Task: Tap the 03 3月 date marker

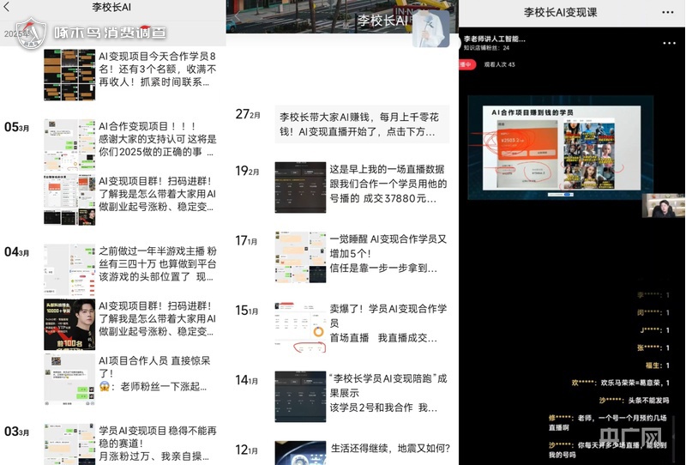Action: click(16, 432)
